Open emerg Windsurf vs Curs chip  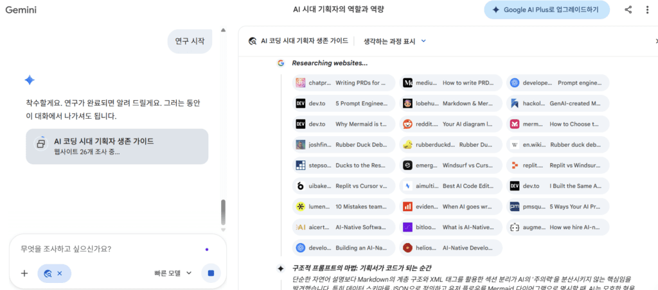[450, 165]
